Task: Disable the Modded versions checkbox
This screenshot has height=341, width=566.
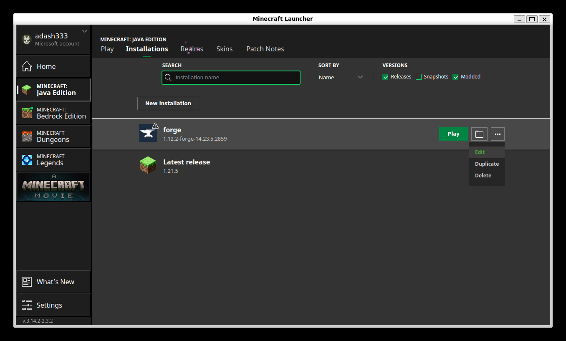Action: pyautogui.click(x=455, y=77)
